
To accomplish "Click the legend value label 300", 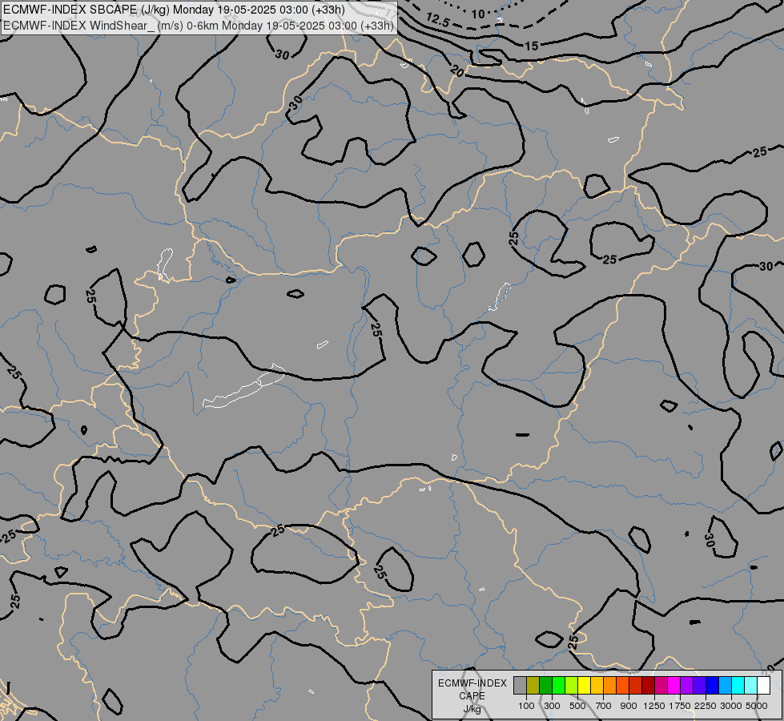I will [x=552, y=706].
